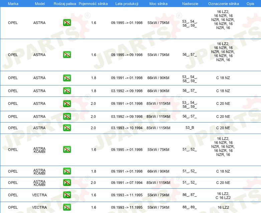
Task: Click 1.8 capacity in Astra Kombi row
Action: pos(93,171)
